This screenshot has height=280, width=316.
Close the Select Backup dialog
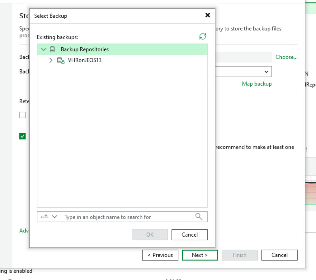coord(208,15)
